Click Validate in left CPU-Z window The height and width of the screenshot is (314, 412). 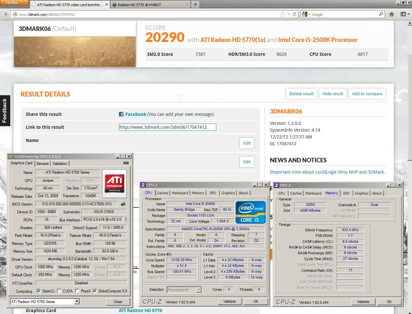coord(230,301)
